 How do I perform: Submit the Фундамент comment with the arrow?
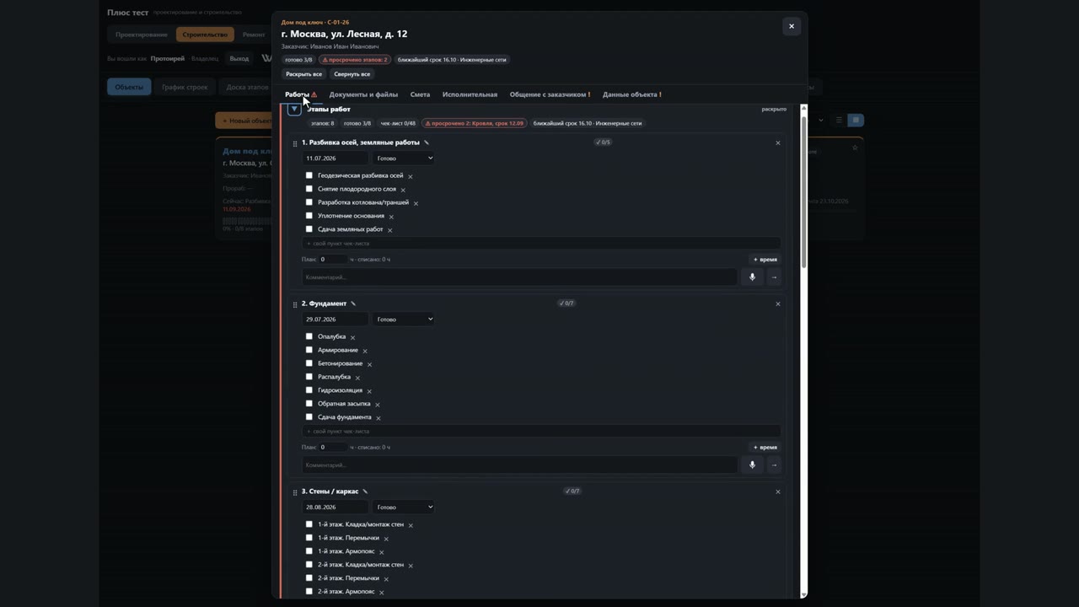(x=774, y=465)
